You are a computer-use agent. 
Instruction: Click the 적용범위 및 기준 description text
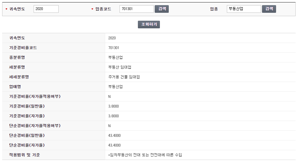[x=145, y=155]
